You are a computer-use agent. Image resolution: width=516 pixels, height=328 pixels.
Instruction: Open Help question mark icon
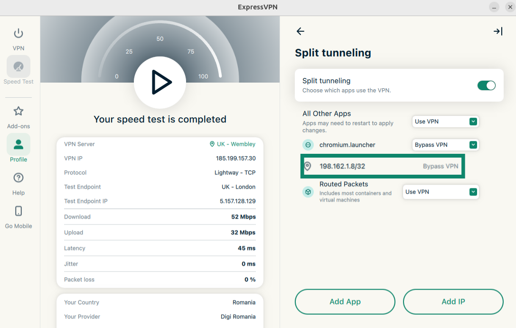tap(19, 178)
